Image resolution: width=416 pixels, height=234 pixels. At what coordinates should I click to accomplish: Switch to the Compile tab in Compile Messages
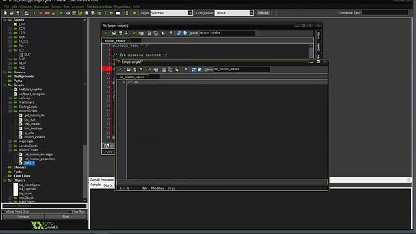[x=96, y=185]
